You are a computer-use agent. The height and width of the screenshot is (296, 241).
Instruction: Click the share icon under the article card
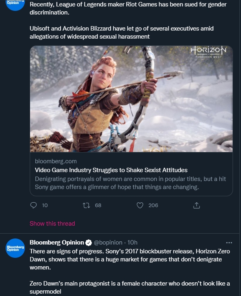[196, 205]
